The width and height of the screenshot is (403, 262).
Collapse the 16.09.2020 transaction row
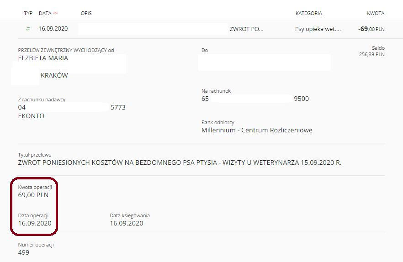tap(201, 29)
